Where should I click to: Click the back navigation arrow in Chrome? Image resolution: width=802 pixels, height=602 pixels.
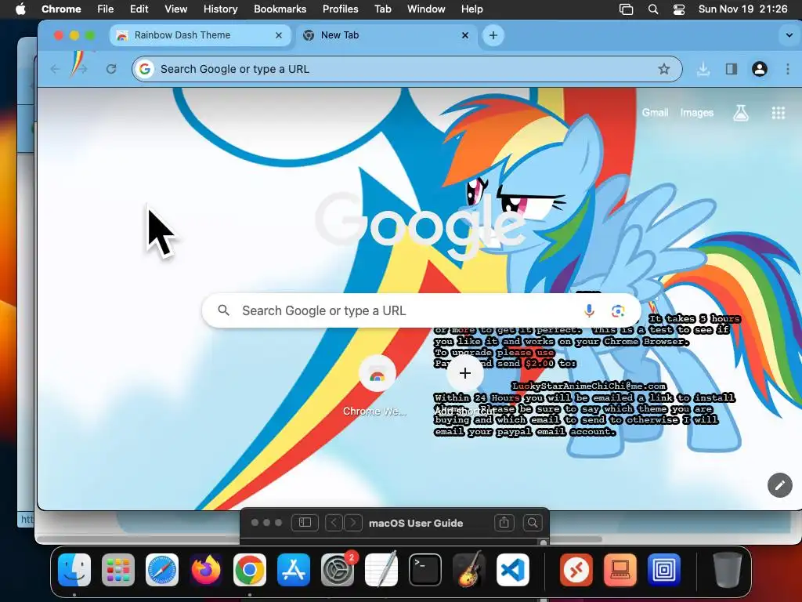pos(56,69)
